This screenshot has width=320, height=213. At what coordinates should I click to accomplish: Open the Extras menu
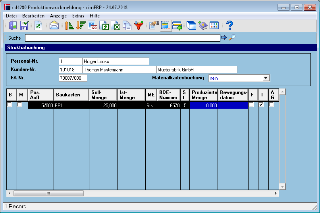click(x=78, y=16)
